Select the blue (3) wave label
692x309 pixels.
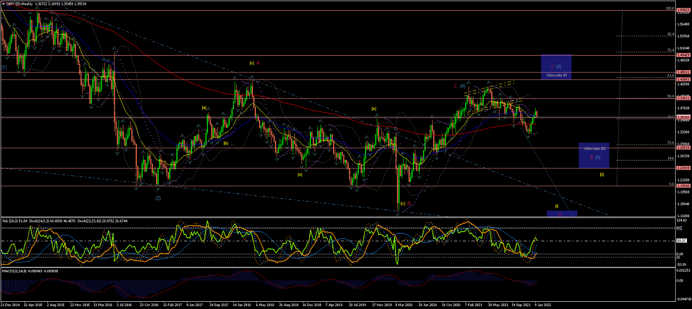pos(158,198)
